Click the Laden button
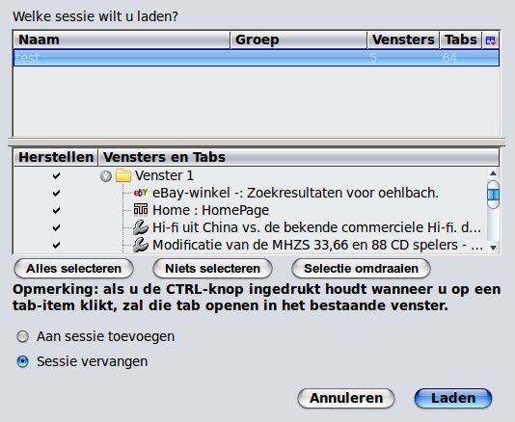This screenshot has width=515, height=422. pos(453,398)
